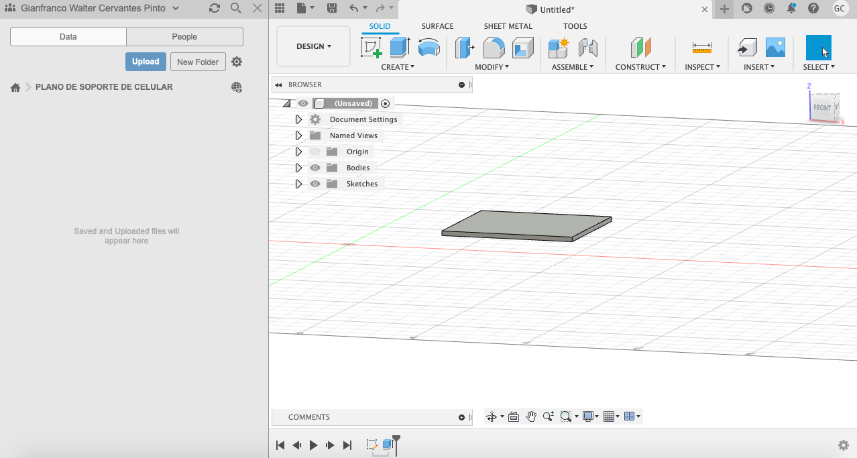Select the Shell tool
Image resolution: width=857 pixels, height=458 pixels.
point(523,48)
